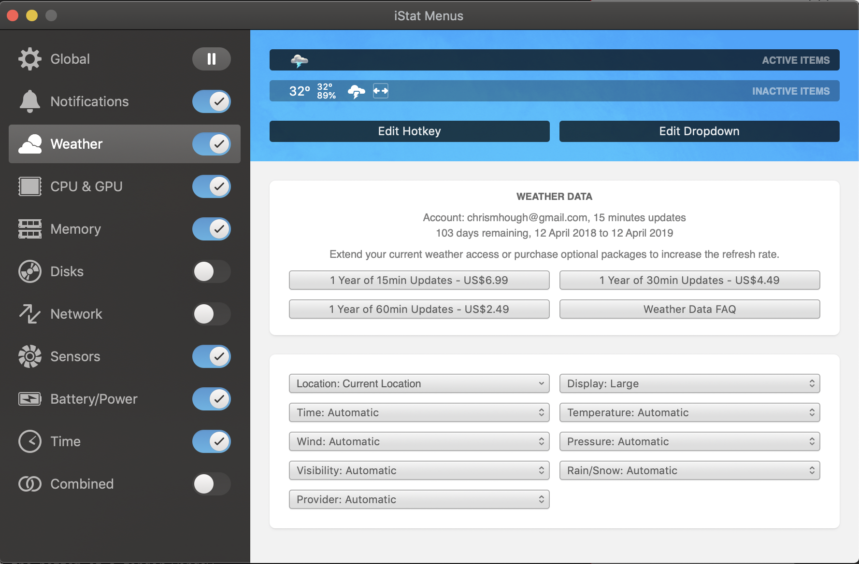Click the CPU & GPU chip icon

coord(30,186)
